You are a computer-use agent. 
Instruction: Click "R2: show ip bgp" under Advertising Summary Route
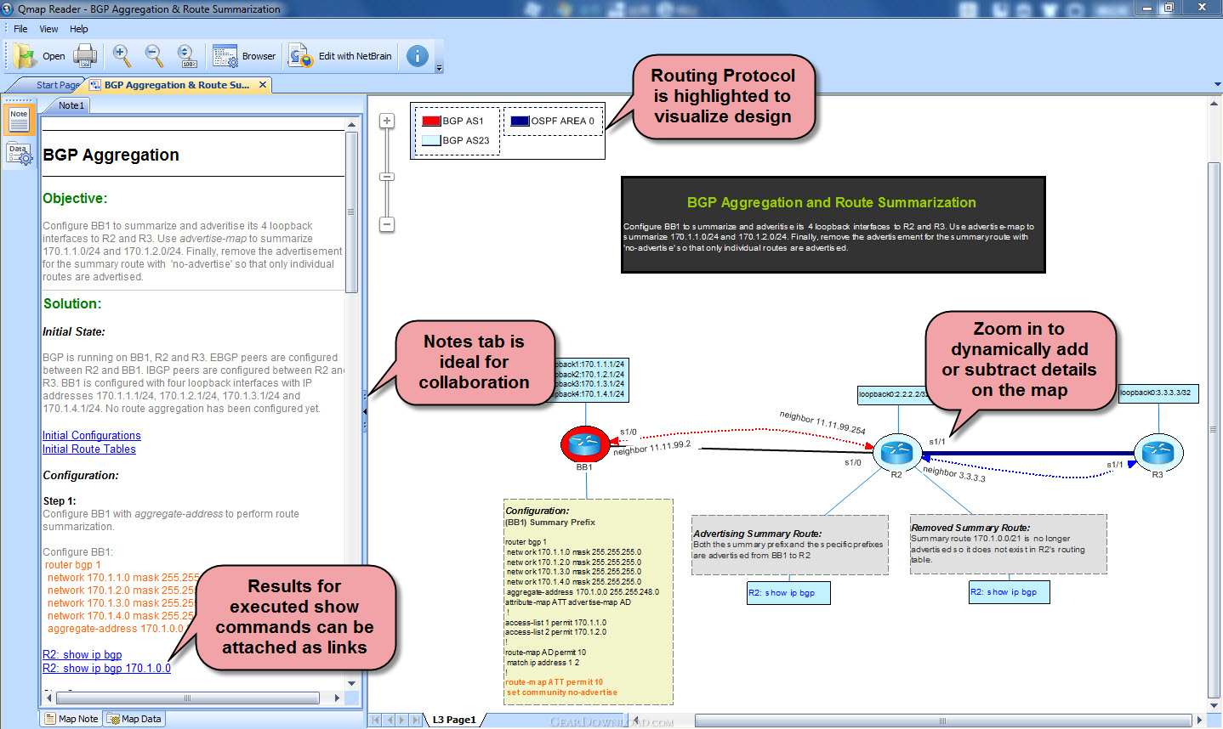tap(788, 592)
